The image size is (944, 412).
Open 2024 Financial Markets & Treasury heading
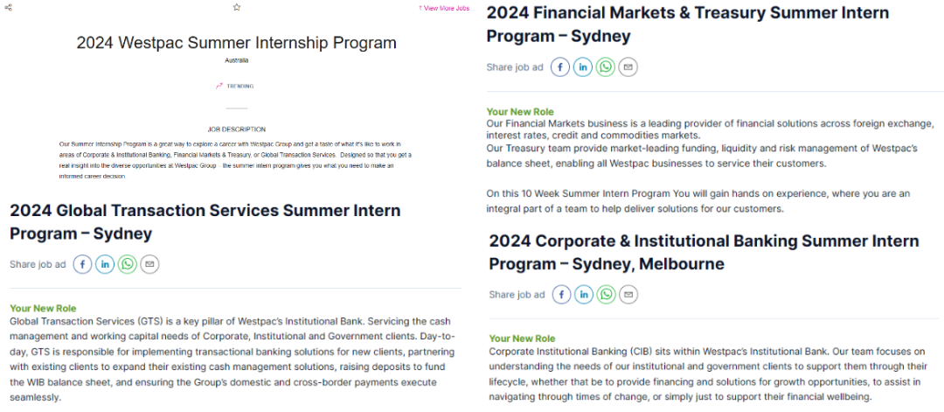point(688,24)
